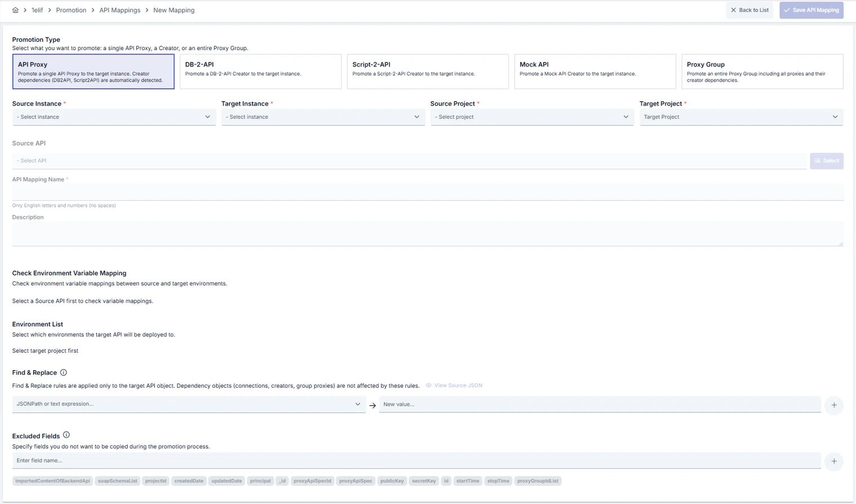Go back to API Mappings breadcrumb
The height and width of the screenshot is (504, 856).
pos(120,10)
